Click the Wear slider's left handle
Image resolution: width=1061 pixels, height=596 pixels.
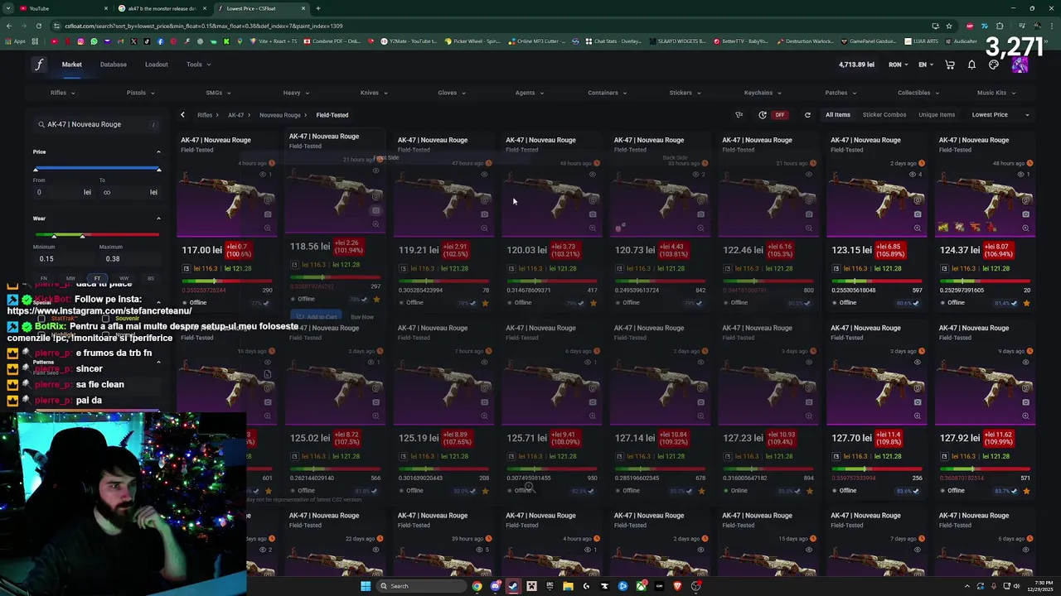pos(54,236)
